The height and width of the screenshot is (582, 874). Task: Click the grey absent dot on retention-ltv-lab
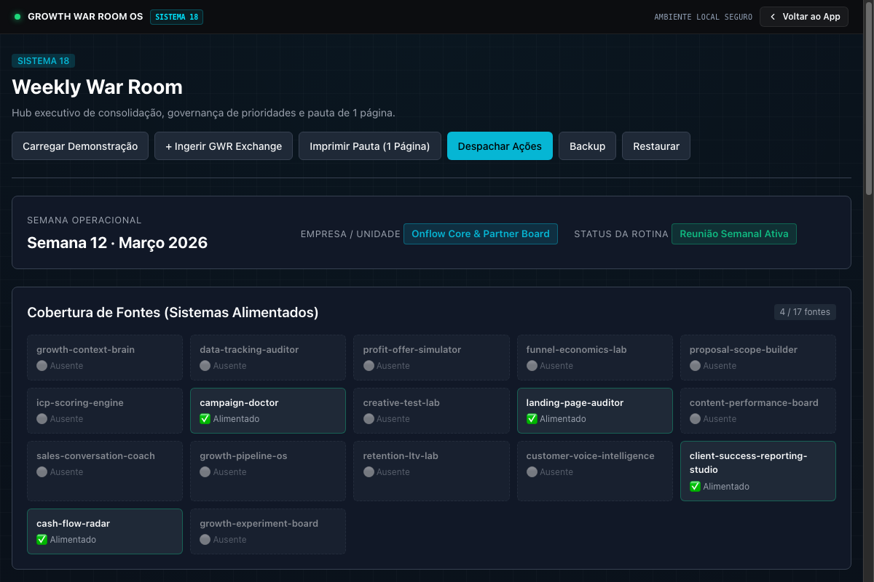coord(369,472)
